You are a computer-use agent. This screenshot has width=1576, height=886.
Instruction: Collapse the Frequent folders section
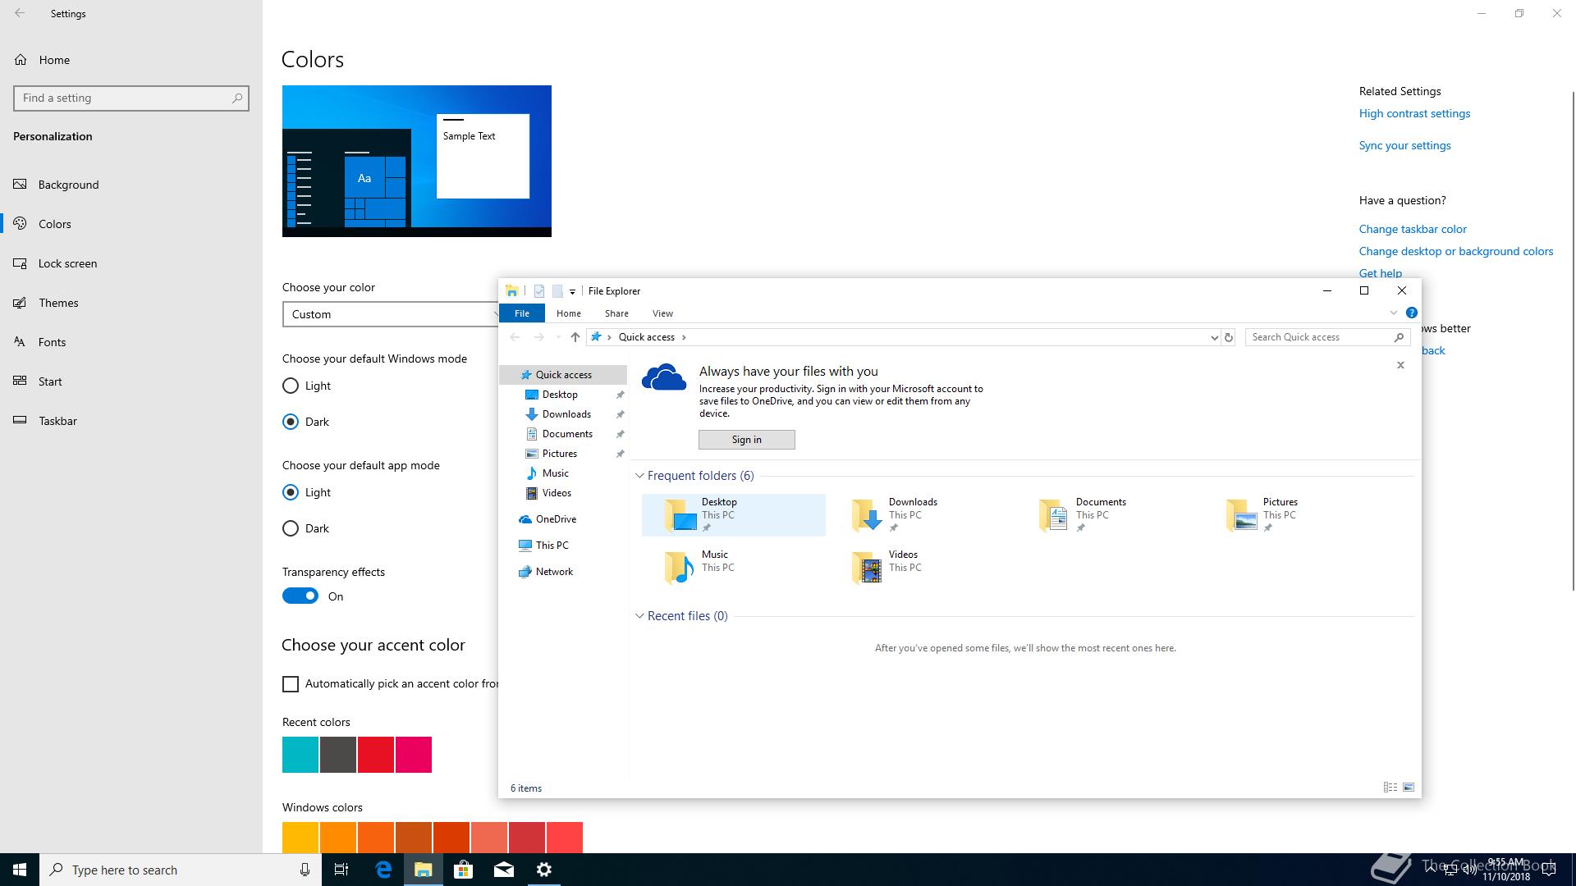(639, 476)
